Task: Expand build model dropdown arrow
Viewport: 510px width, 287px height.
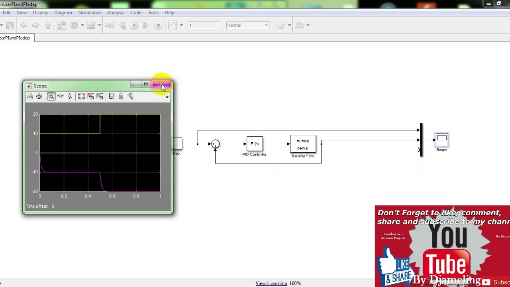Action: coord(308,25)
